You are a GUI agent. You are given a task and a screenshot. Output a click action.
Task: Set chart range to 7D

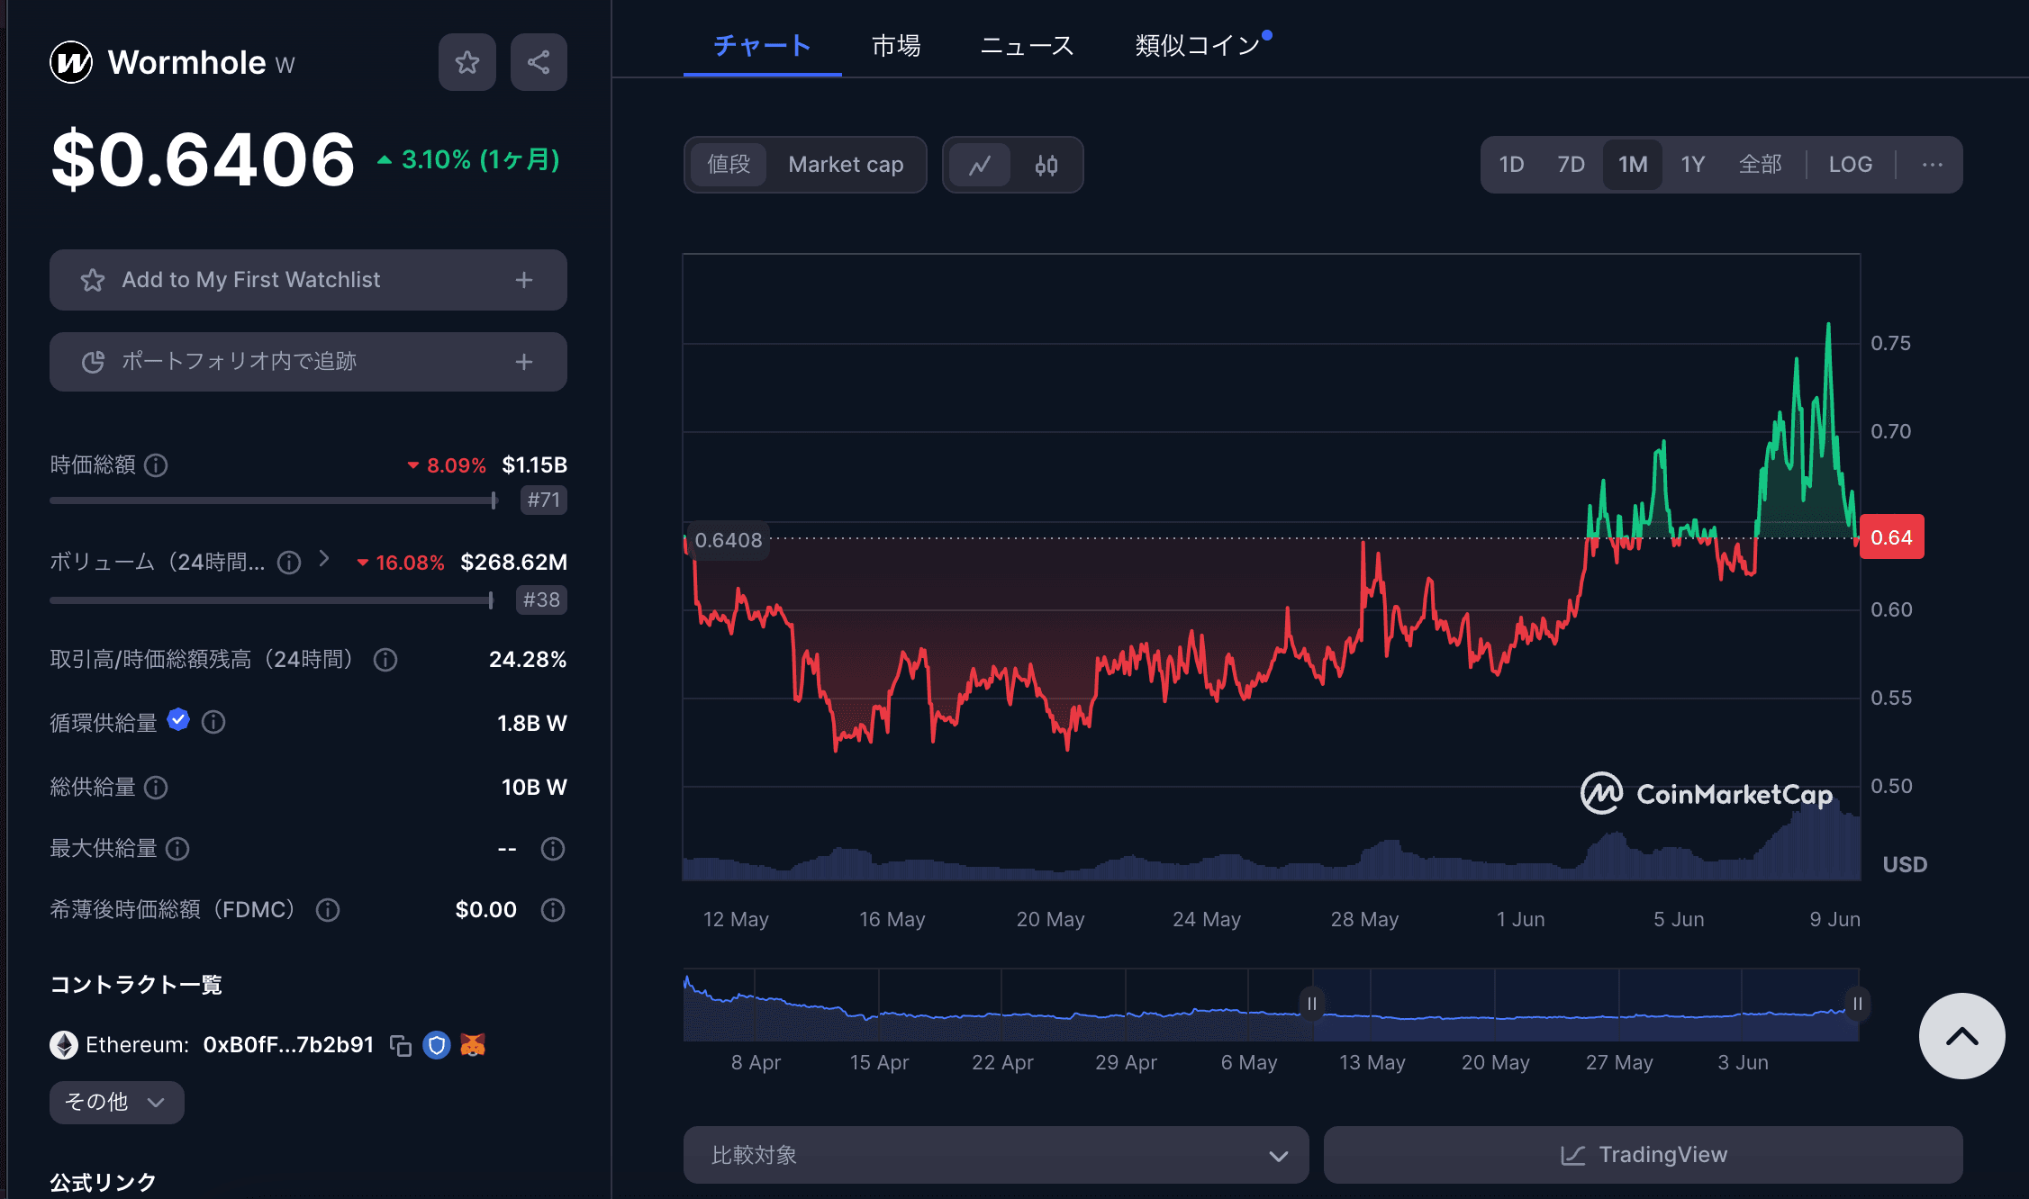pos(1571,165)
